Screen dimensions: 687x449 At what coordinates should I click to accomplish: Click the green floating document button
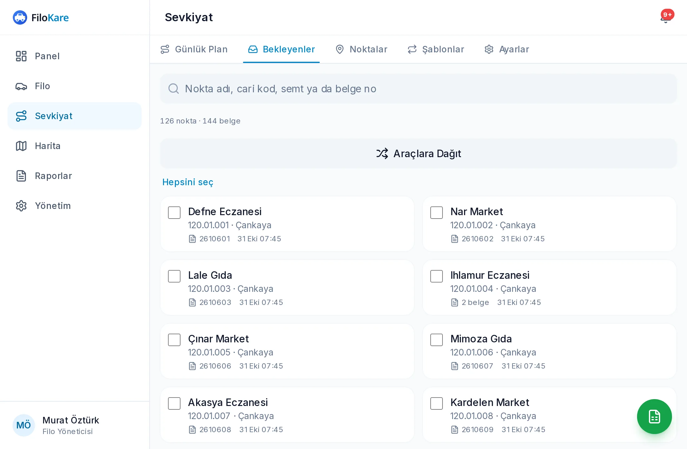654,417
